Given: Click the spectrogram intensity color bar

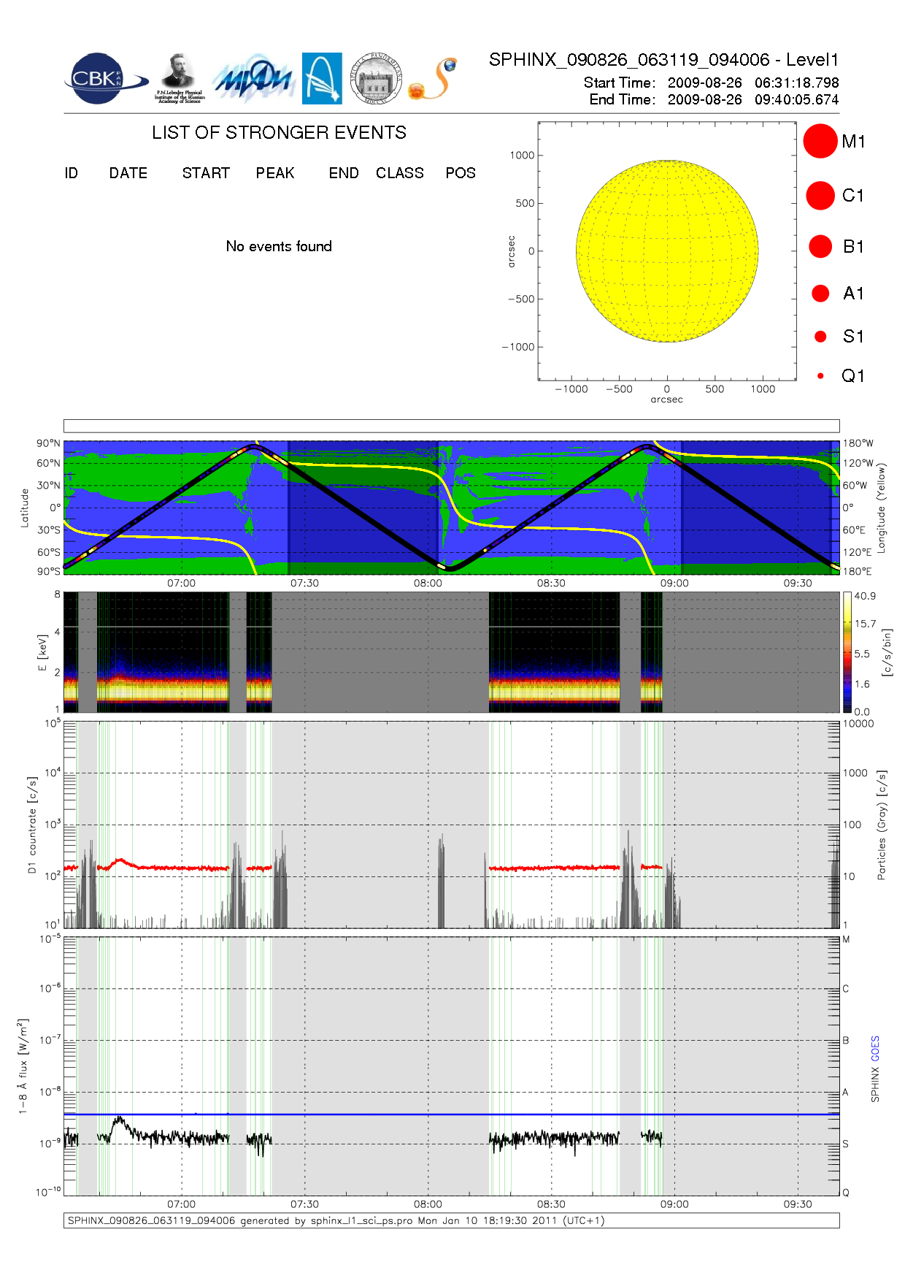Looking at the screenshot, I should click(847, 651).
